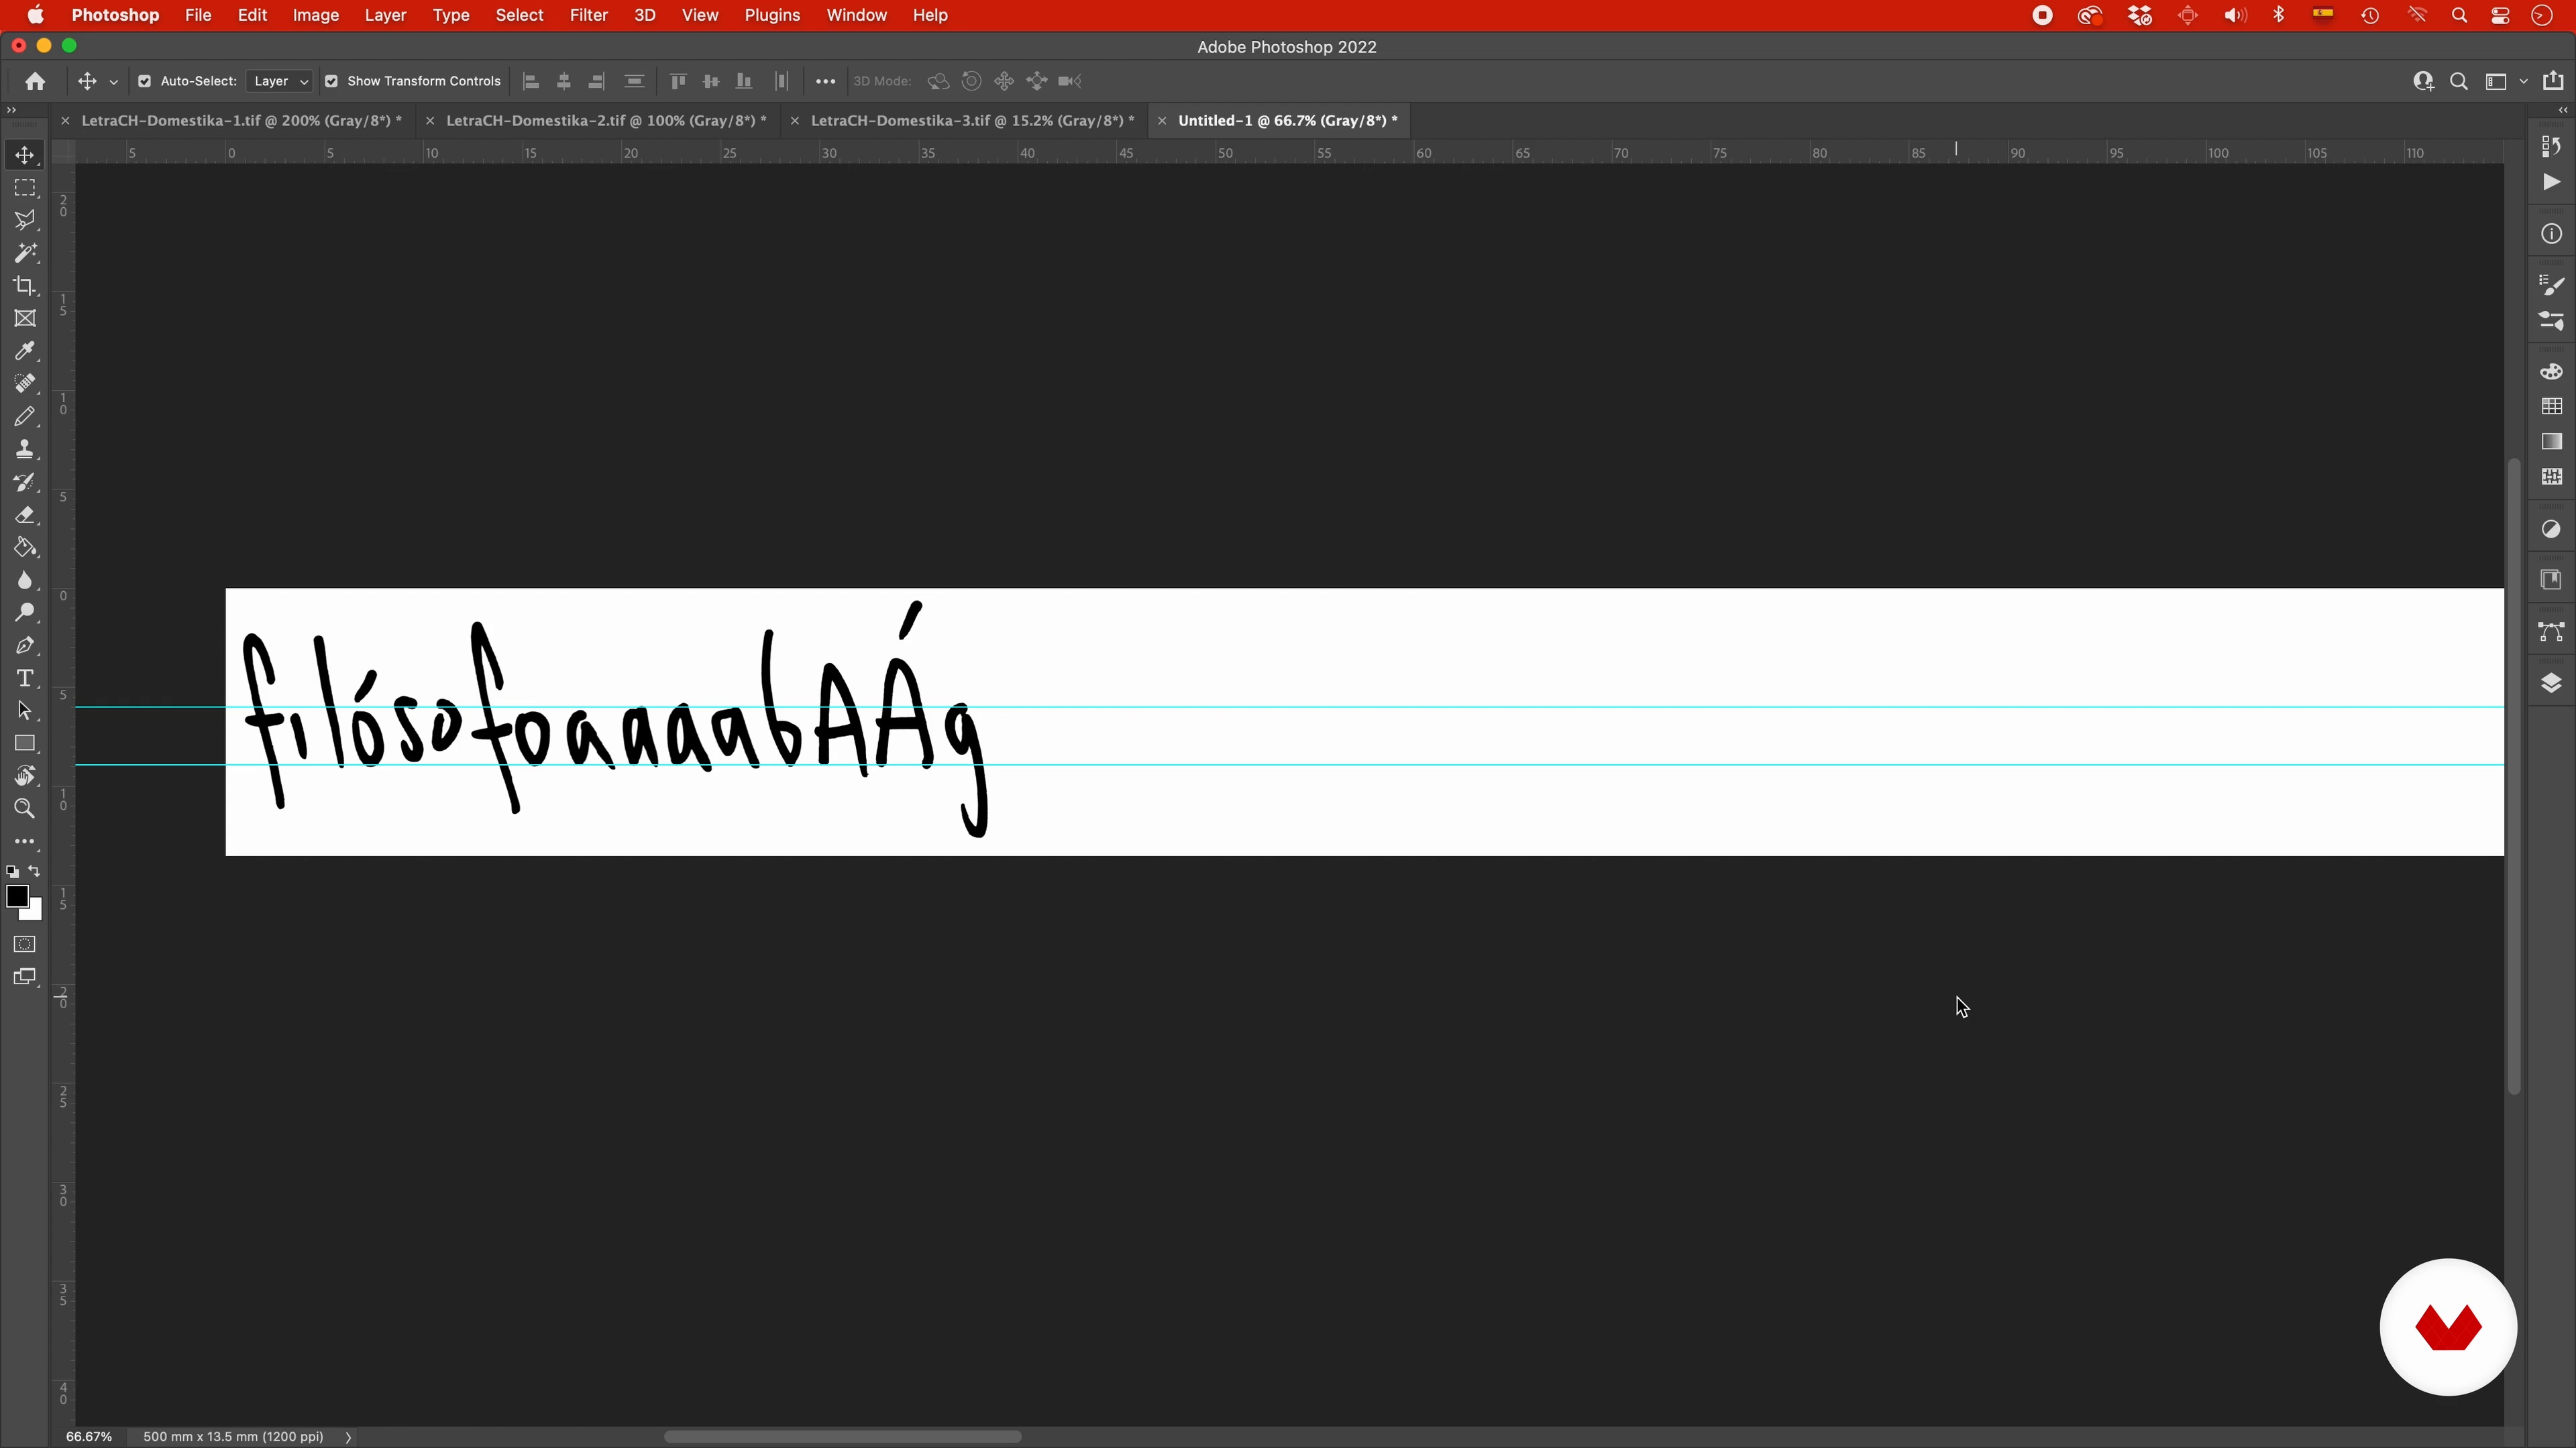This screenshot has width=2576, height=1448.
Task: Select the Crop tool
Action: coord(25,286)
